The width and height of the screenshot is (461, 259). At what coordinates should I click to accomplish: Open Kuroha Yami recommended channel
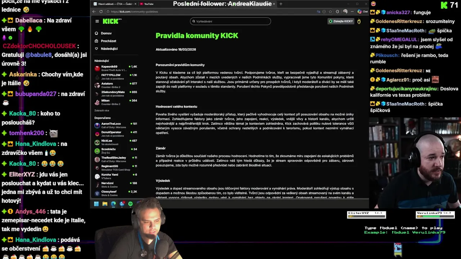click(x=116, y=176)
